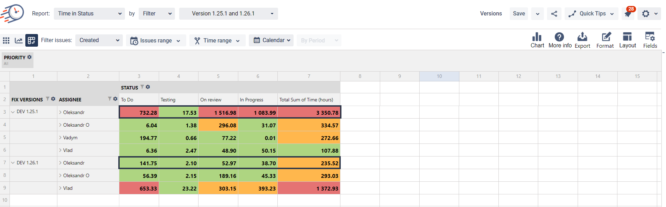Screen dimensions: 666x207
Task: Click the share icon
Action: point(554,14)
